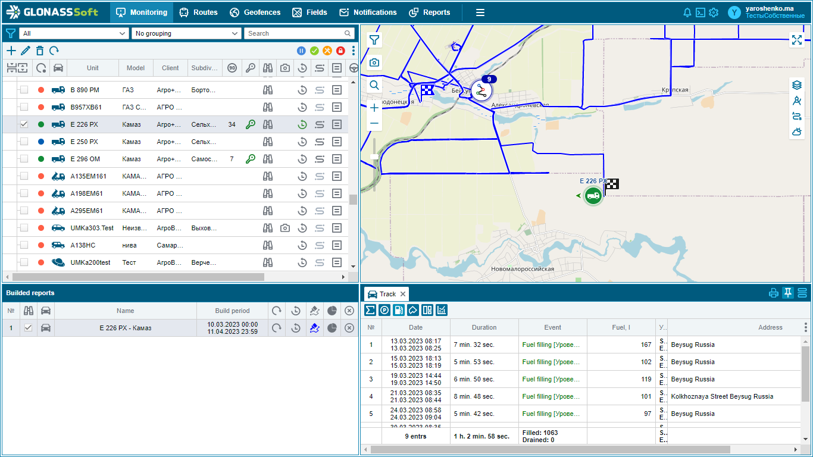Toggle fuel events in Track panel
This screenshot has height=457, width=813.
(399, 310)
